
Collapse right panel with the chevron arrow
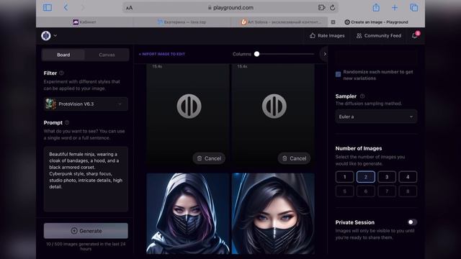(325, 54)
